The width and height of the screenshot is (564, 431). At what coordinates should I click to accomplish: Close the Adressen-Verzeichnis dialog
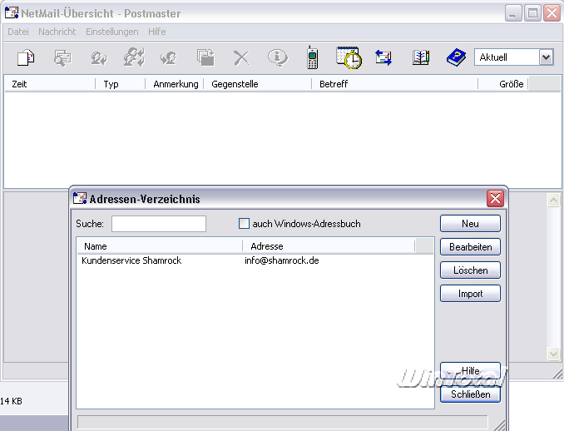pos(495,198)
